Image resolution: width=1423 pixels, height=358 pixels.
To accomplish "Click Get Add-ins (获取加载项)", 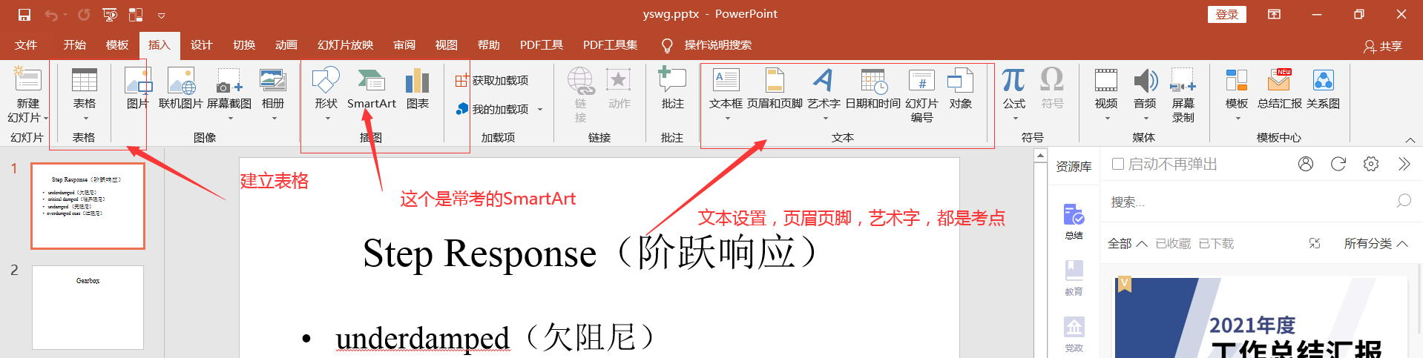I will coord(492,80).
